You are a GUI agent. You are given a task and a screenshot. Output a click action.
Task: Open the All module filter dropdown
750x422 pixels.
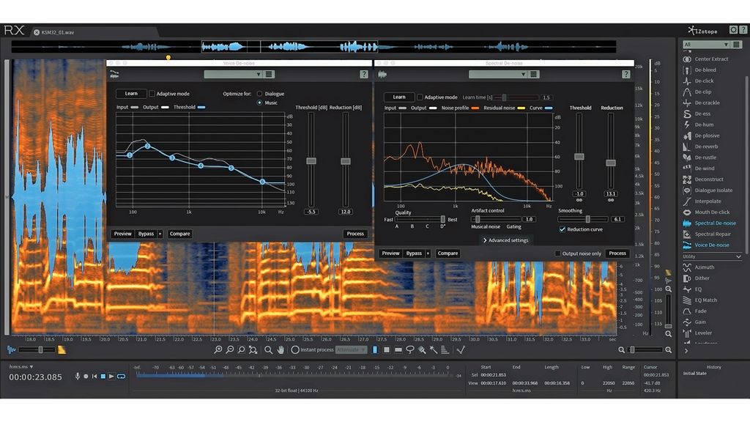point(706,45)
